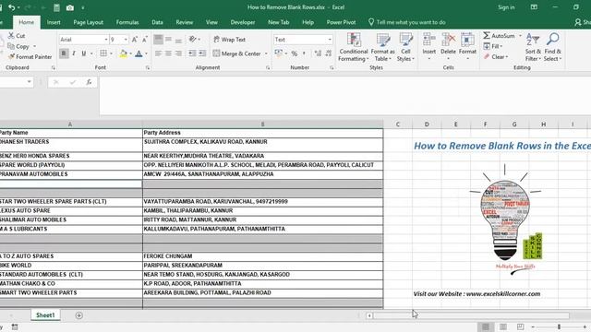Open Format as Table gallery
This screenshot has height=332, width=591.
click(383, 47)
